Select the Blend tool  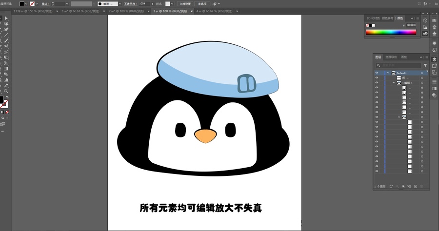pos(6,75)
